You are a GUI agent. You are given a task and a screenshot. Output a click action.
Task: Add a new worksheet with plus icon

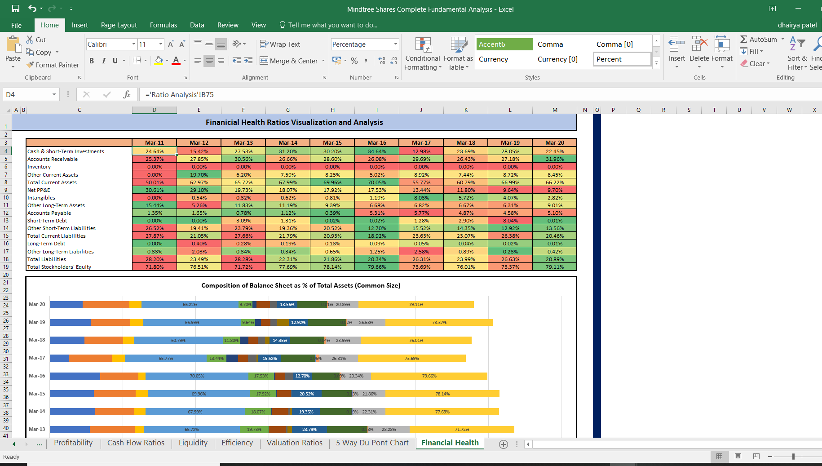(504, 444)
